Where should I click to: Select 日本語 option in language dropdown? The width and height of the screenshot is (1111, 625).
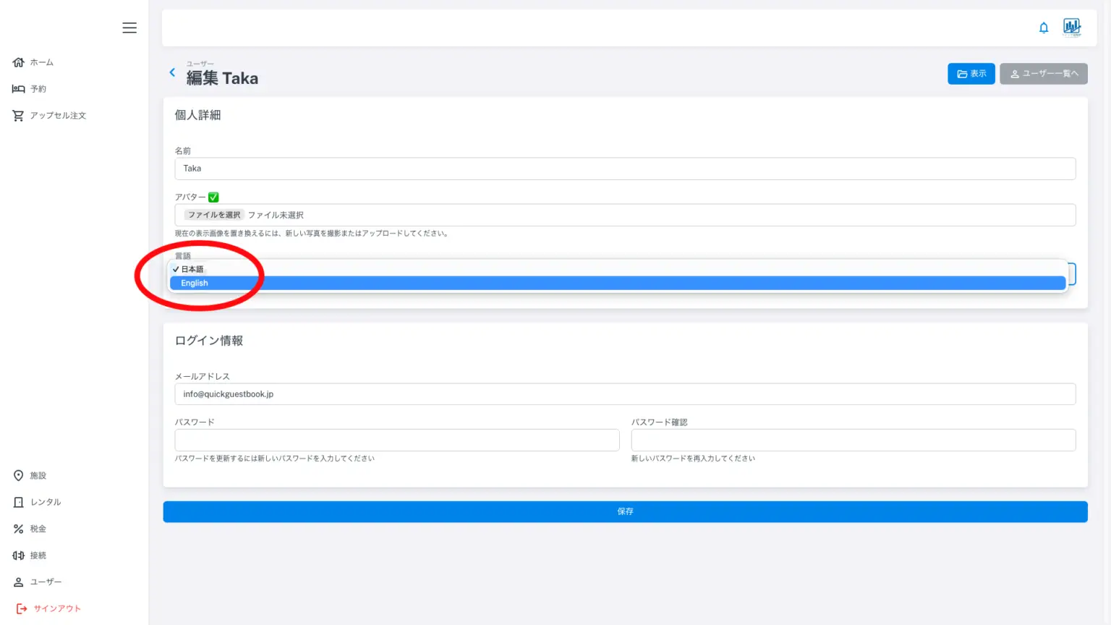click(192, 269)
